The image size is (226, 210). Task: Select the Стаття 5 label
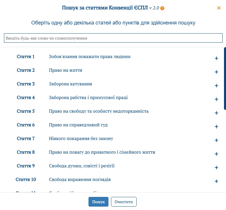point(26,111)
